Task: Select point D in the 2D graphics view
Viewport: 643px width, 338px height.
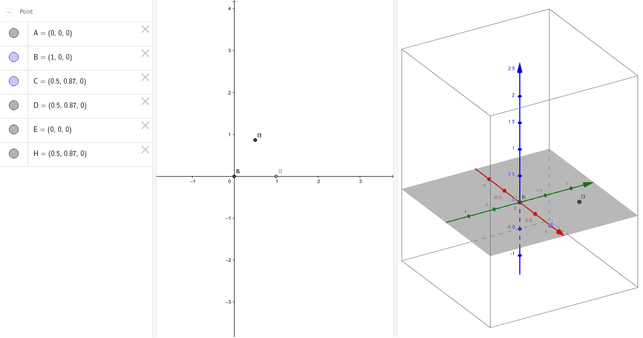Action: 255,140
